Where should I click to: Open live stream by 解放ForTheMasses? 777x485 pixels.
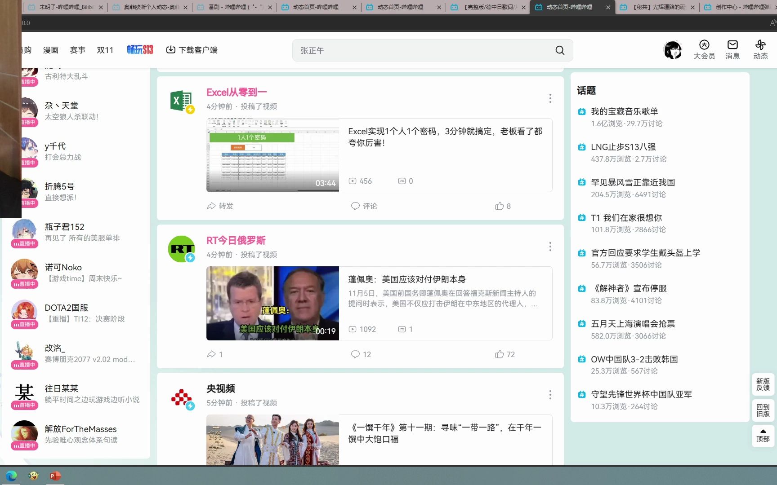(x=76, y=434)
